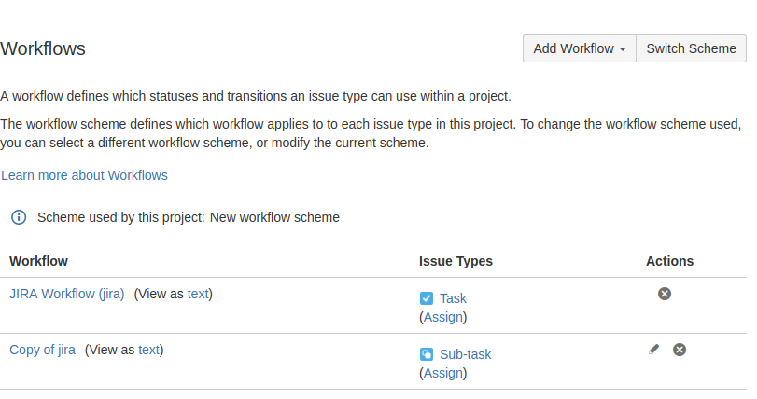This screenshot has height=399, width=757.
Task: Click Assign under the Task issue type
Action: [443, 317]
